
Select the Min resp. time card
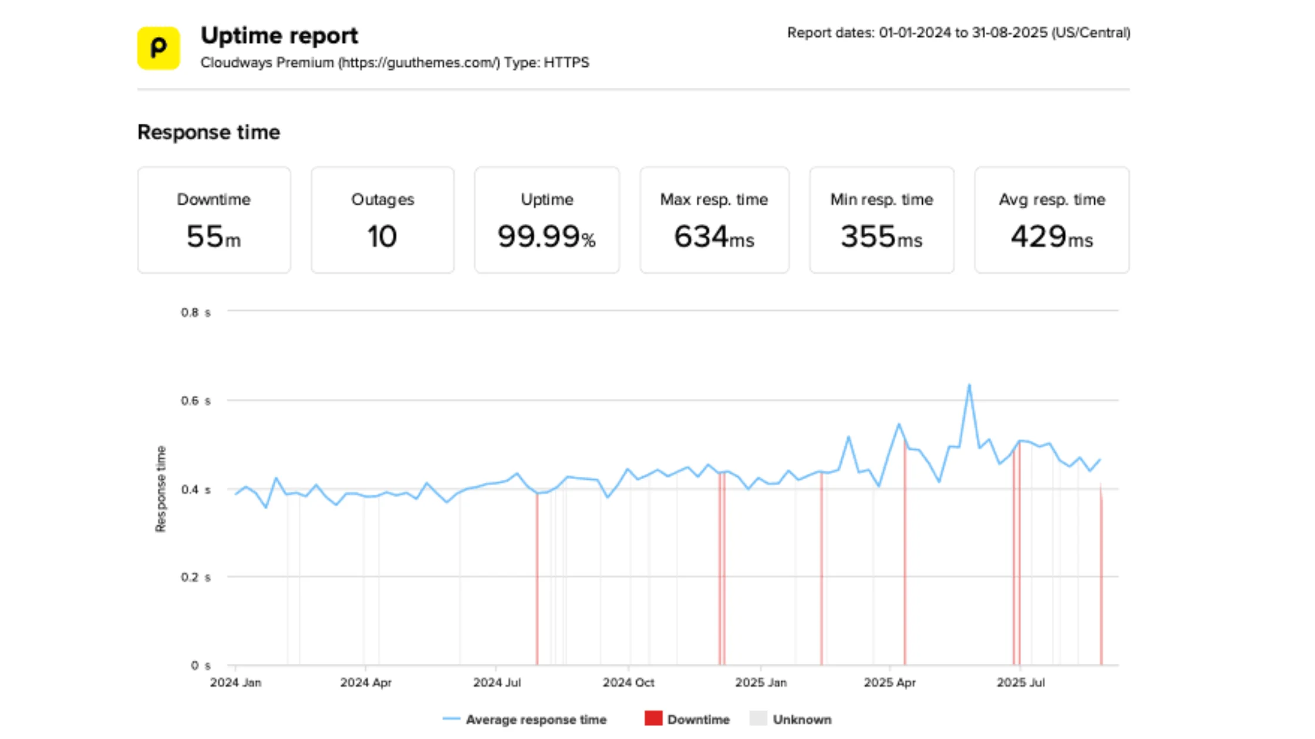(x=881, y=220)
